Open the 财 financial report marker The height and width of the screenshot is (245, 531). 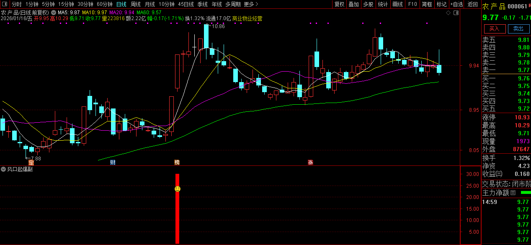tap(113, 162)
